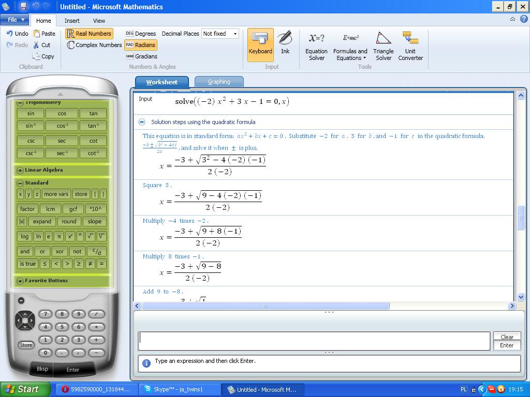Screen dimensions: 530x397
Task: Cut the selection
Action: pos(42,45)
